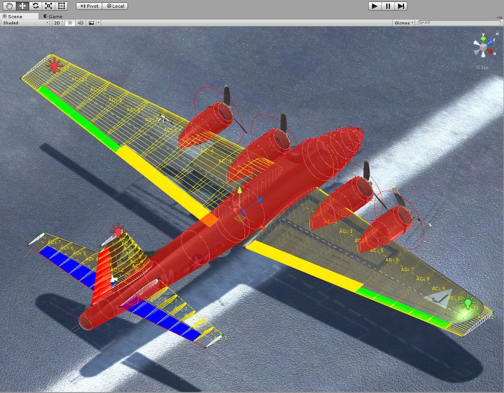504x393 pixels.
Task: Expand the scene effects dropdown arrow
Action: point(99,23)
